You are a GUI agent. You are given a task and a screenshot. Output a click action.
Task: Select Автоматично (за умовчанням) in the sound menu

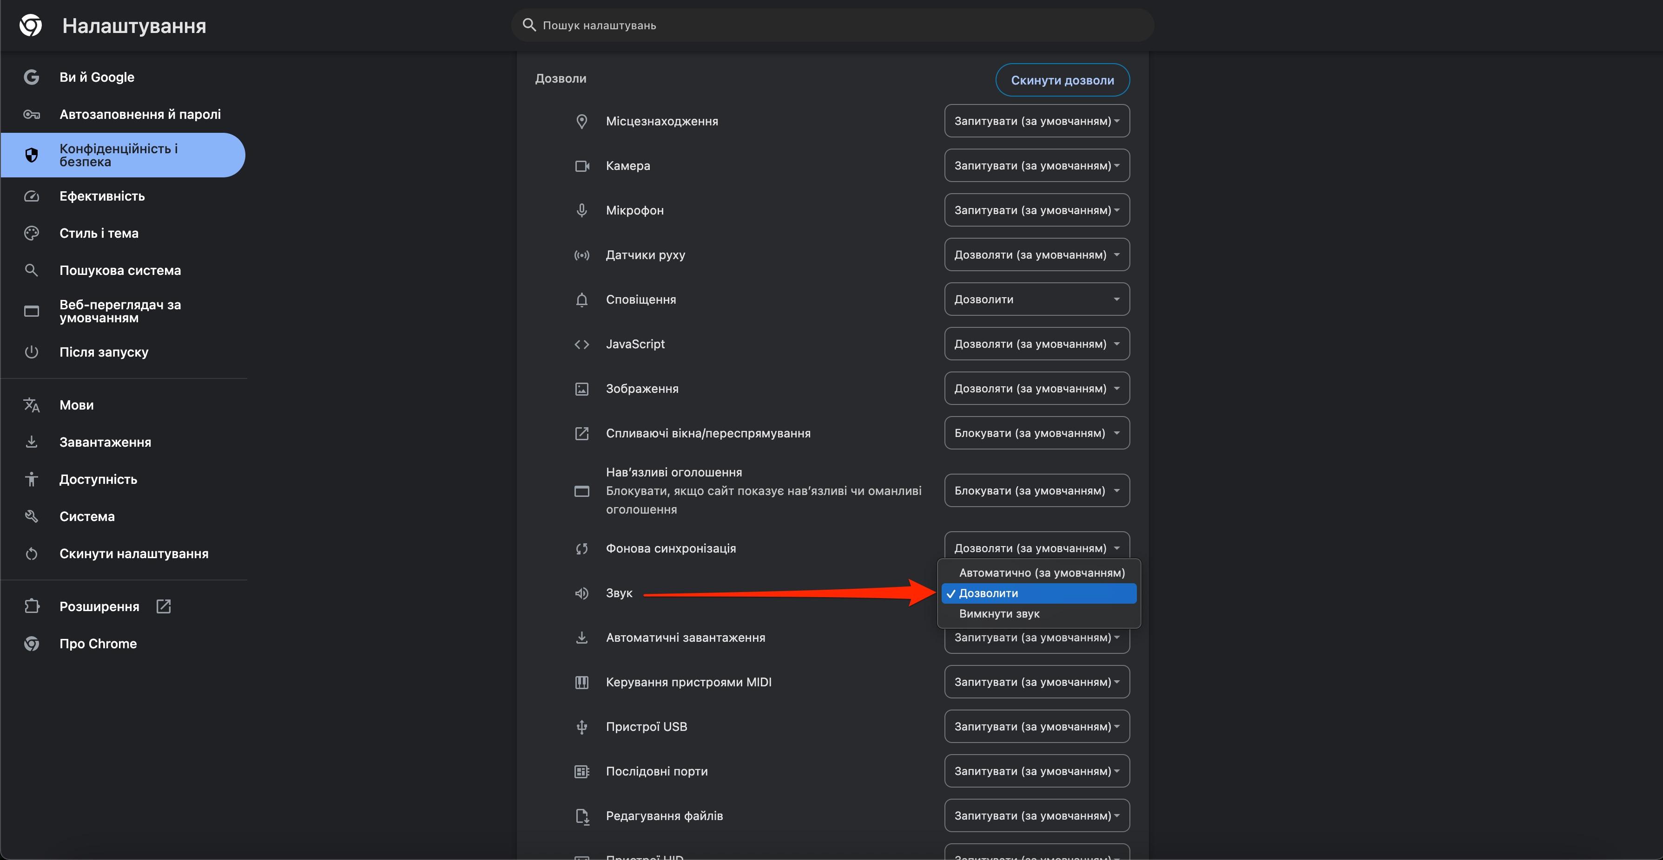pyautogui.click(x=1039, y=572)
